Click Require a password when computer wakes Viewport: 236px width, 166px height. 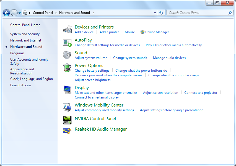coord(108,75)
